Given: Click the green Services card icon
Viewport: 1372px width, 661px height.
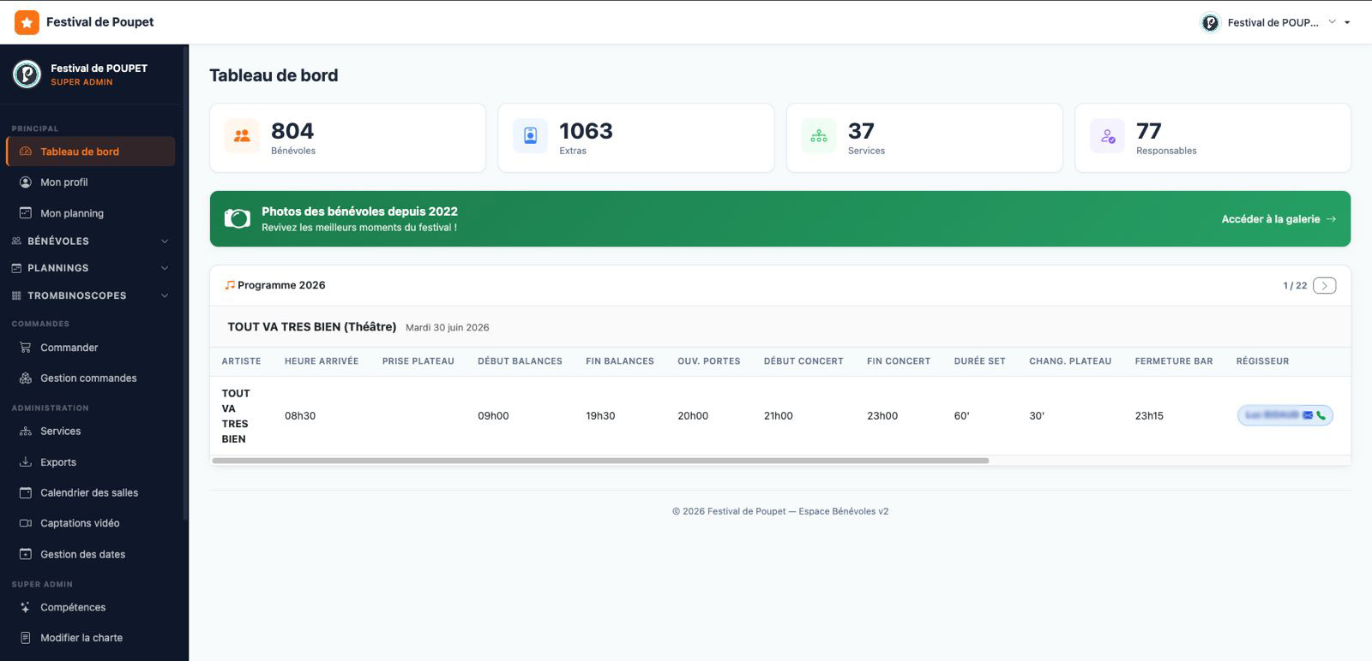Looking at the screenshot, I should coord(819,135).
